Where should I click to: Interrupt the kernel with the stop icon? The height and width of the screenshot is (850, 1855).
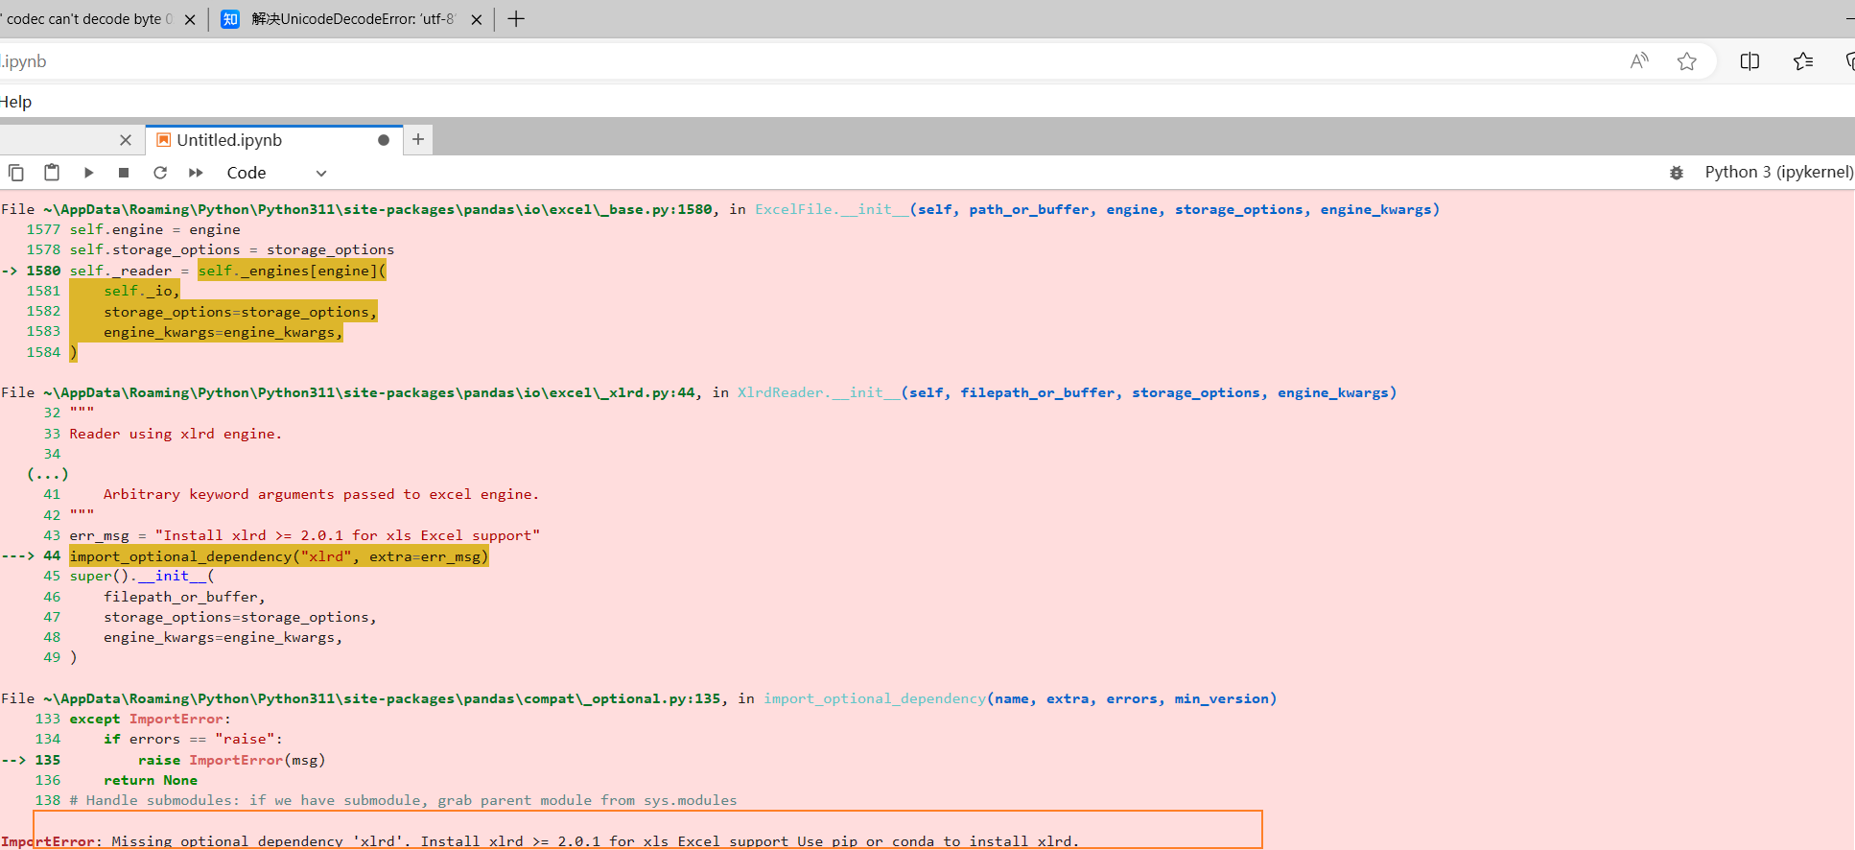(x=124, y=173)
